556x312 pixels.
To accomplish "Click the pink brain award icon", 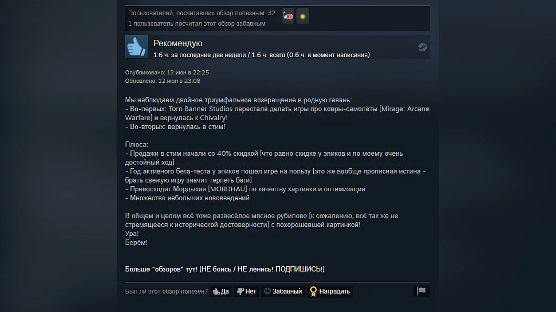I will 288,16.
